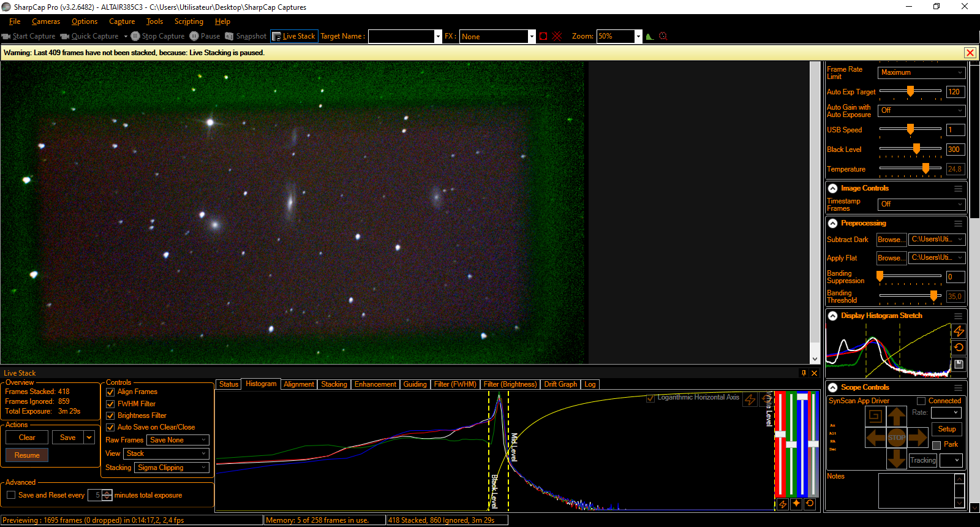
Task: Reset the display histogram stretch
Action: pos(959,347)
